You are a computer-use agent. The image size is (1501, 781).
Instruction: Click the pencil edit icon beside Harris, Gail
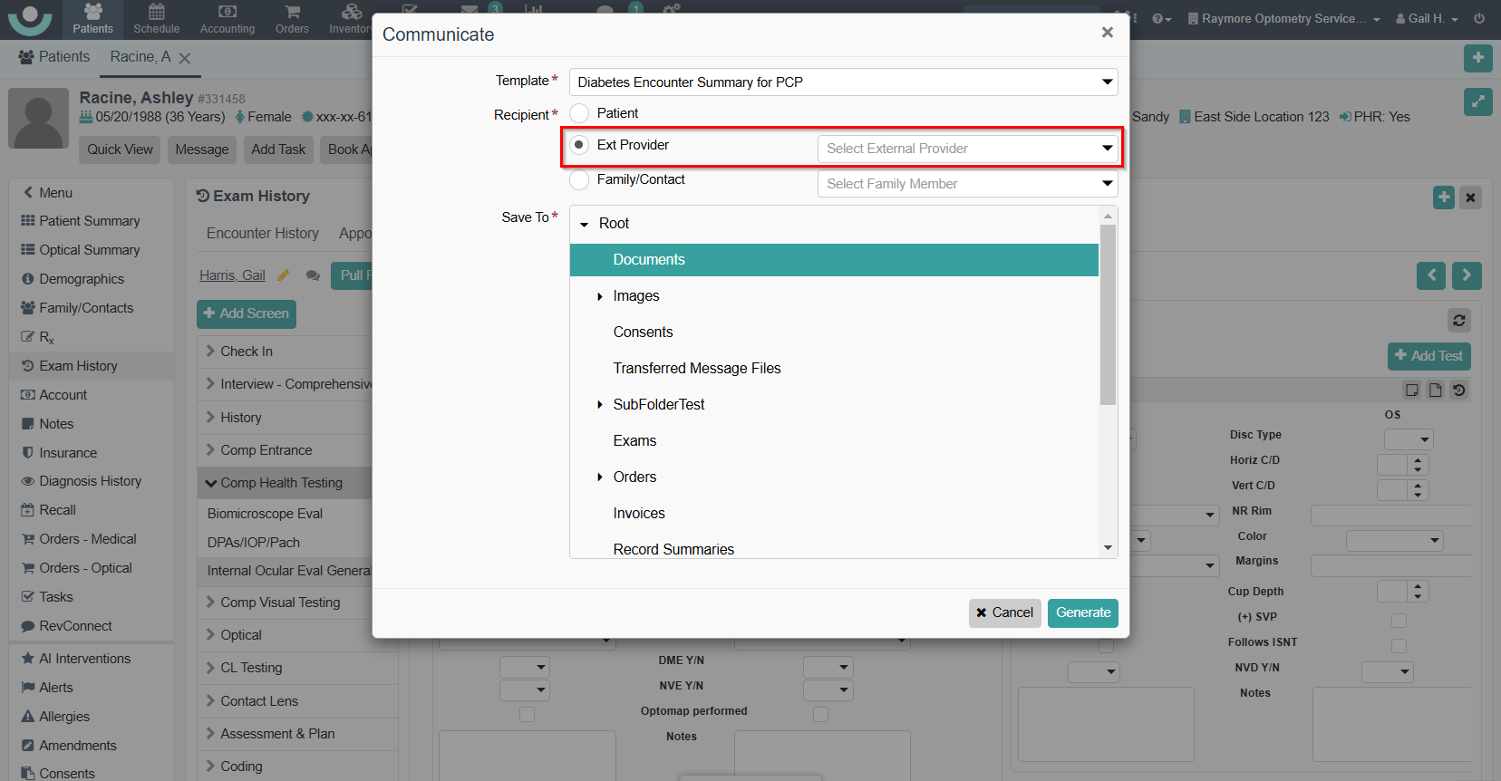click(283, 275)
